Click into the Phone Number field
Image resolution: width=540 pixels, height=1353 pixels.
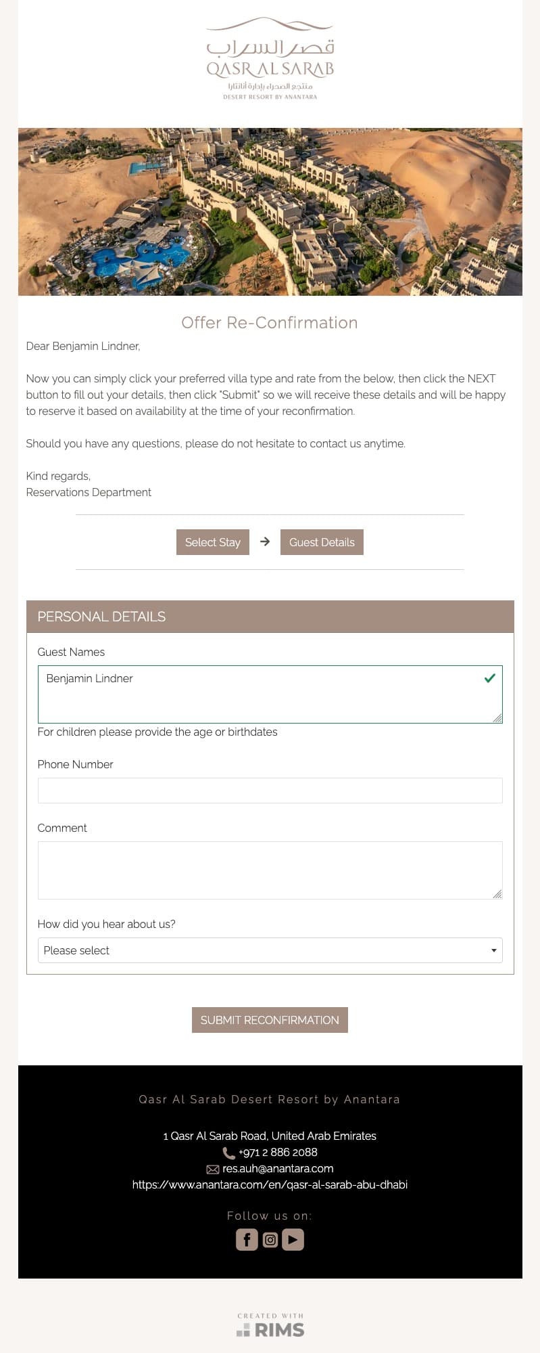(x=270, y=791)
